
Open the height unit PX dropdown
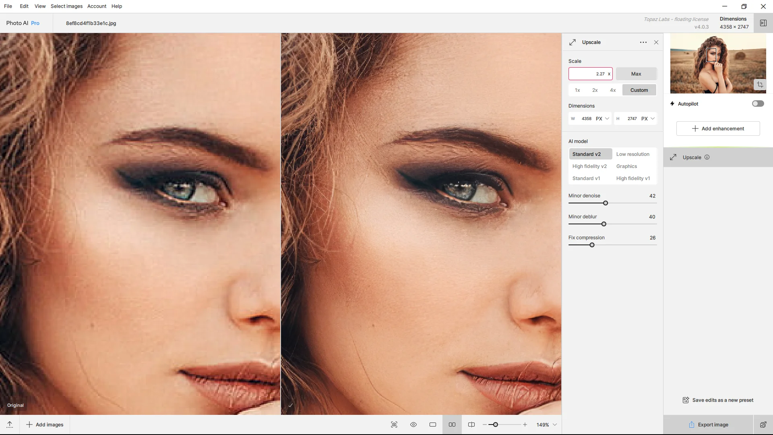click(x=648, y=118)
